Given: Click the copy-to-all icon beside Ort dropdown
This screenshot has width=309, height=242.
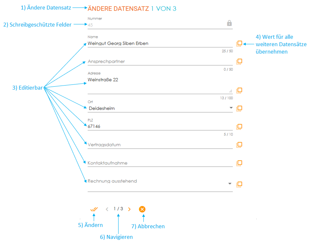Looking at the screenshot, I should 239,108.
